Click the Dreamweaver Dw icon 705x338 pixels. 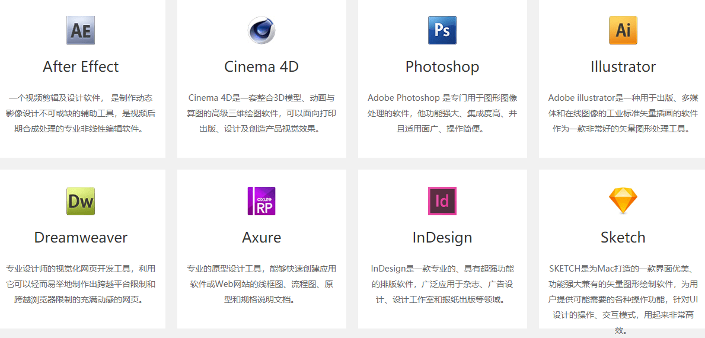(x=81, y=201)
